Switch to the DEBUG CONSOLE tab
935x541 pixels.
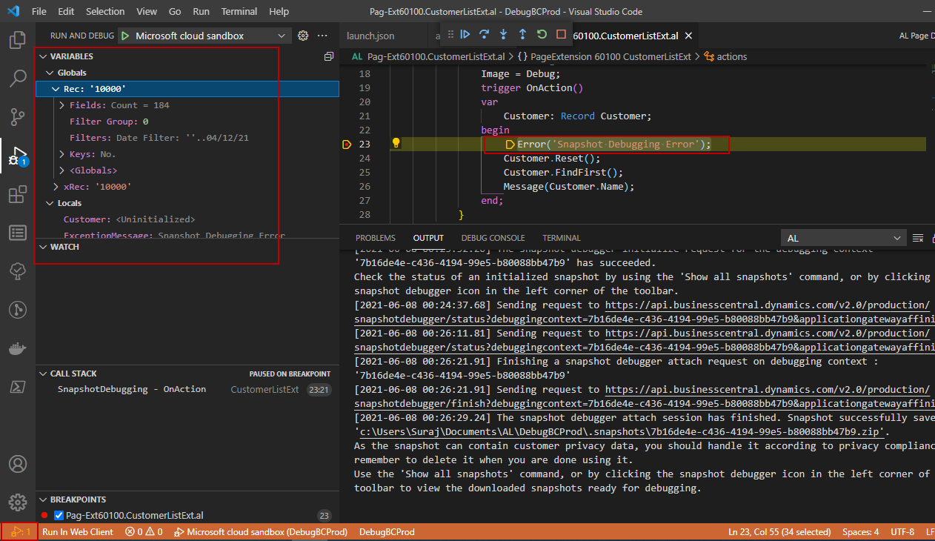[x=493, y=237]
